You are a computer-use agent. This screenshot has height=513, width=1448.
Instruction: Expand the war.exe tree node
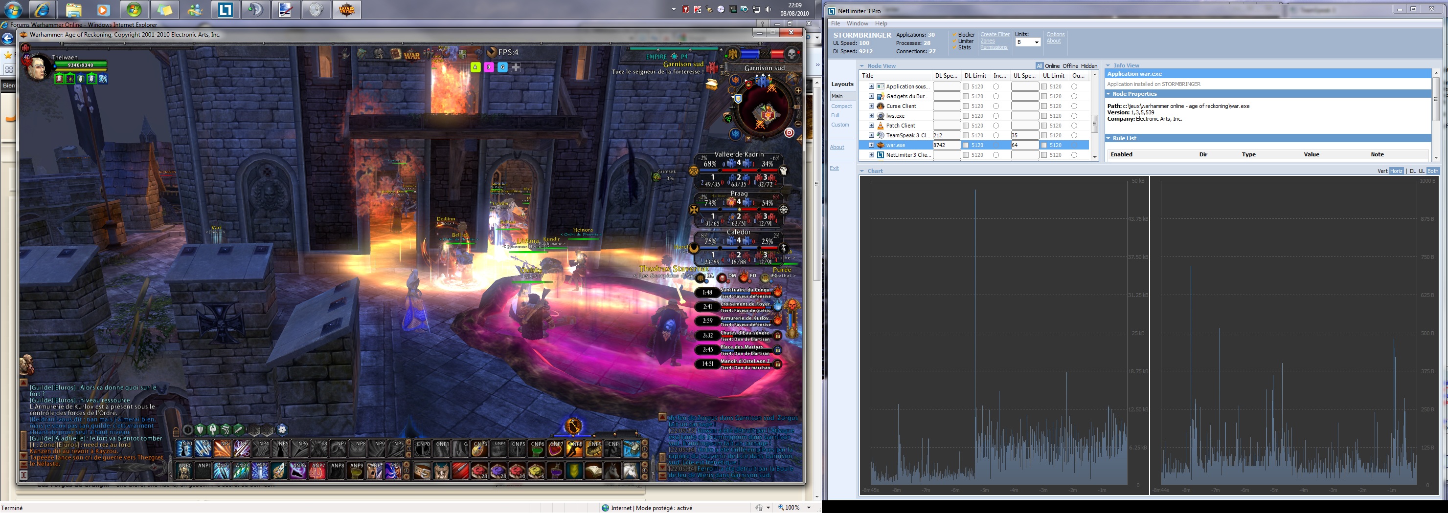pos(871,146)
